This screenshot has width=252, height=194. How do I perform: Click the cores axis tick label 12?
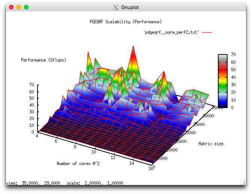pos(113,158)
